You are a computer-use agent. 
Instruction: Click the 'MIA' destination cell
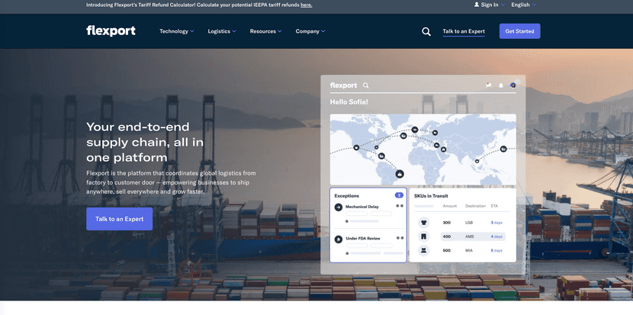tap(469, 250)
